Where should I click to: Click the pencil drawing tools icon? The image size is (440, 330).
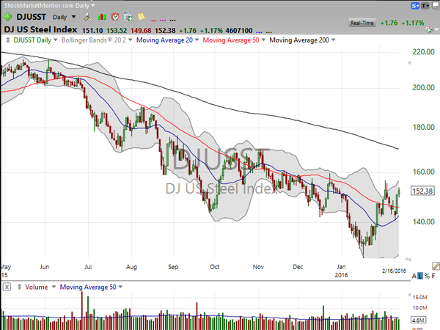(x=436, y=265)
